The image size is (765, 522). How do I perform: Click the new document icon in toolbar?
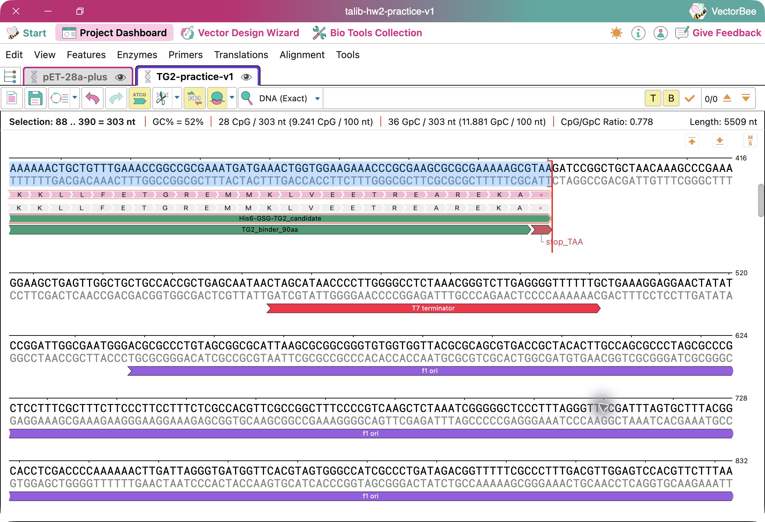click(x=12, y=98)
